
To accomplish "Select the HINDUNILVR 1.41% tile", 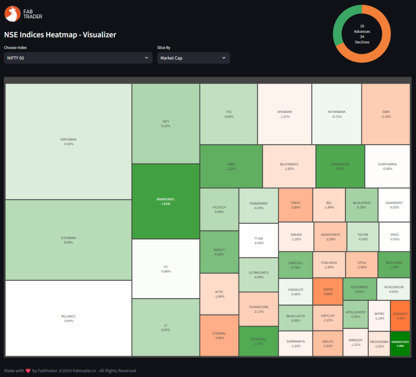I will coord(340,166).
